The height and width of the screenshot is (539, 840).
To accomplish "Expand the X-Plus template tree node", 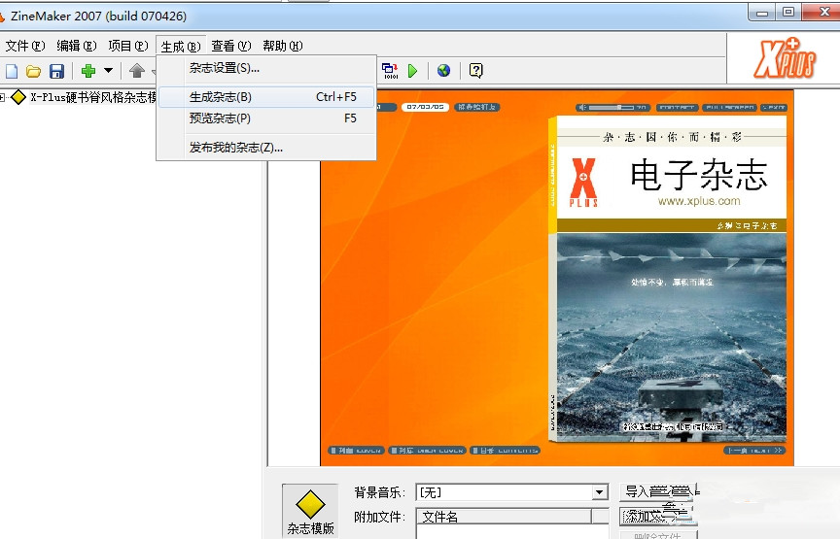I will tap(4, 97).
